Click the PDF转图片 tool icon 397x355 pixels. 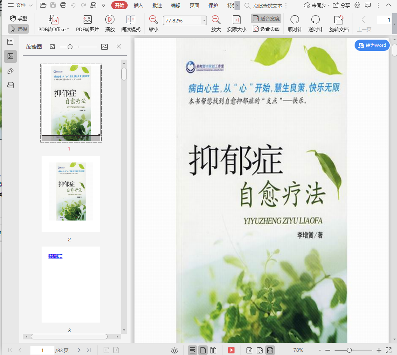87,20
